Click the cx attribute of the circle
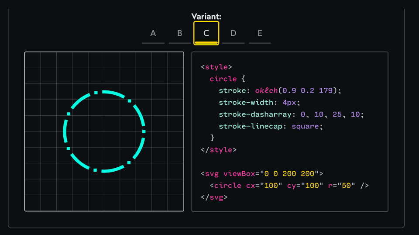This screenshot has height=235, width=419. pyautogui.click(x=251, y=186)
